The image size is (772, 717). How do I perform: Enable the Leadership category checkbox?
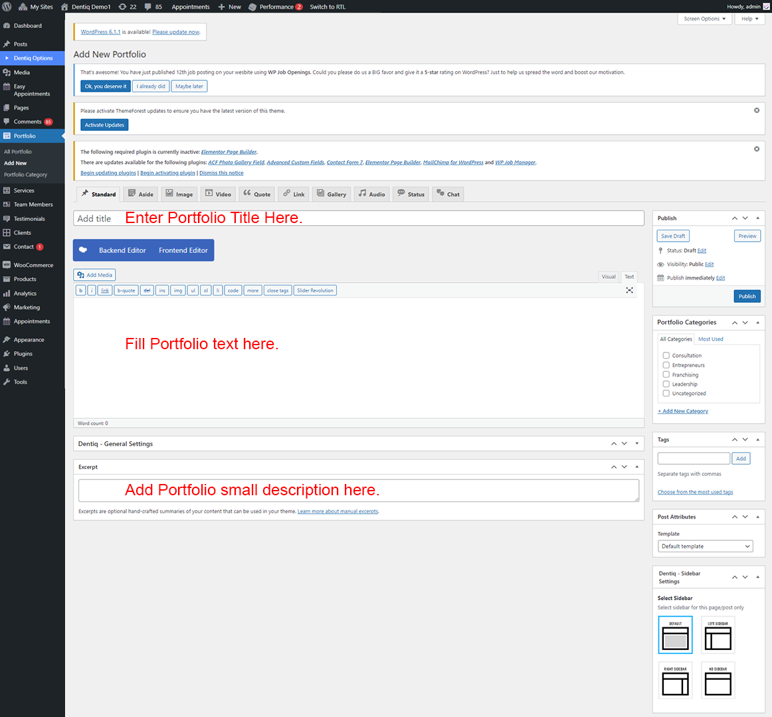click(x=666, y=384)
